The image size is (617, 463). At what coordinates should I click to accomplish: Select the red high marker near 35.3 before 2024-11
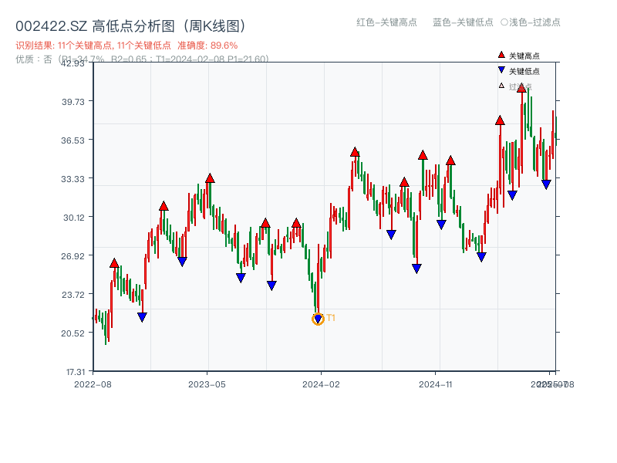[x=423, y=155]
